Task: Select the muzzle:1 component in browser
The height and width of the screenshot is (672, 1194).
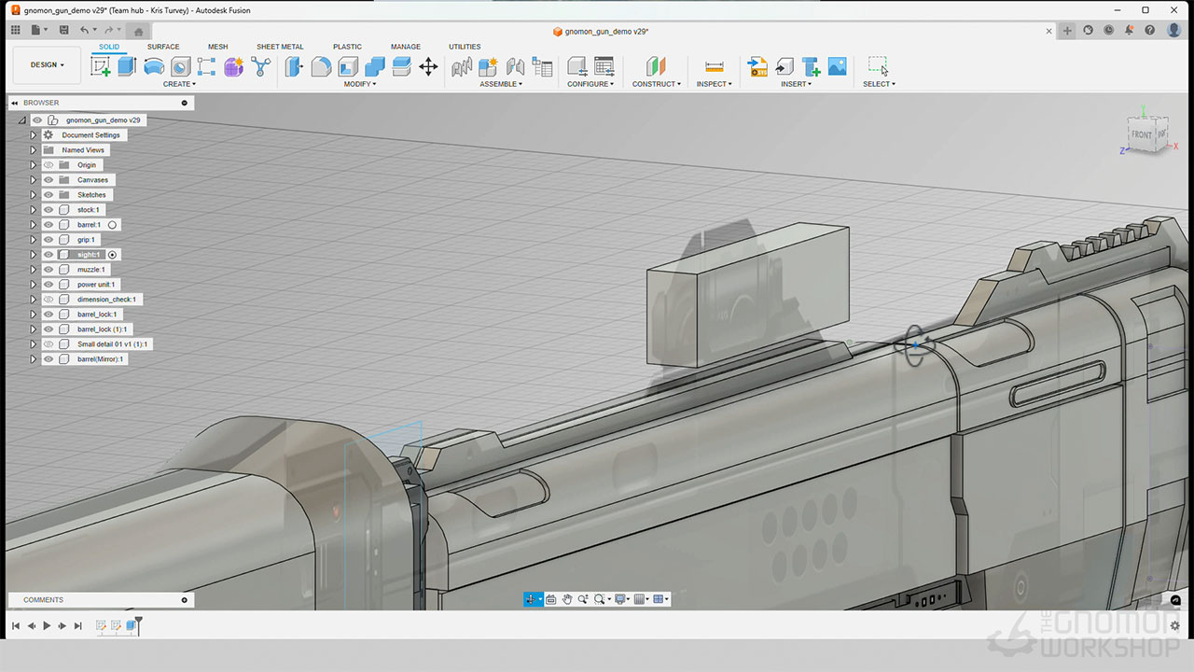Action: point(91,270)
